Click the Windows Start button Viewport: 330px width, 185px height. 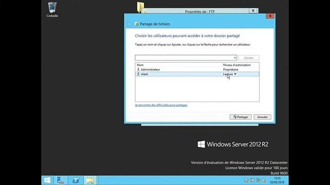(47, 180)
